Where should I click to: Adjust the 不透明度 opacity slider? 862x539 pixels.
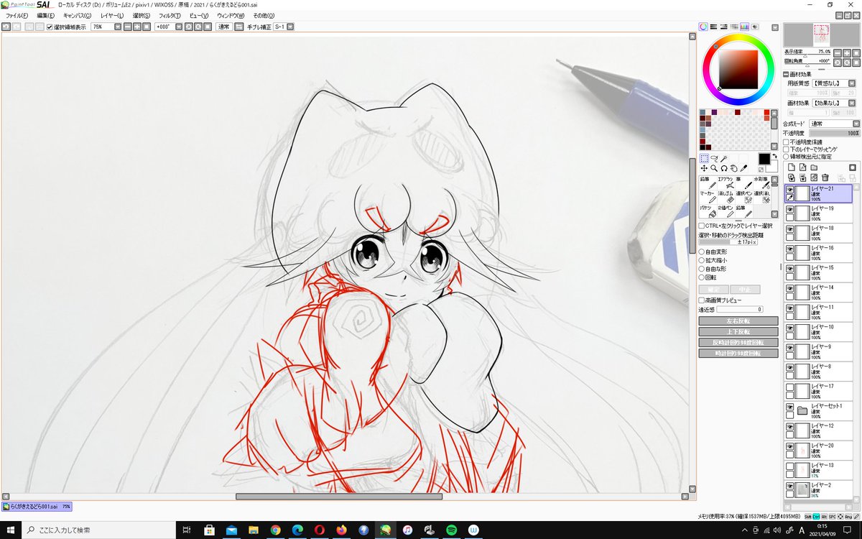(x=834, y=133)
